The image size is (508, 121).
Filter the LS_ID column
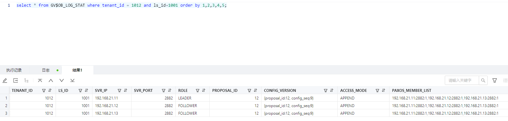[80, 91]
